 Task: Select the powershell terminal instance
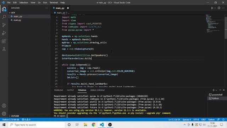coord(217,95)
